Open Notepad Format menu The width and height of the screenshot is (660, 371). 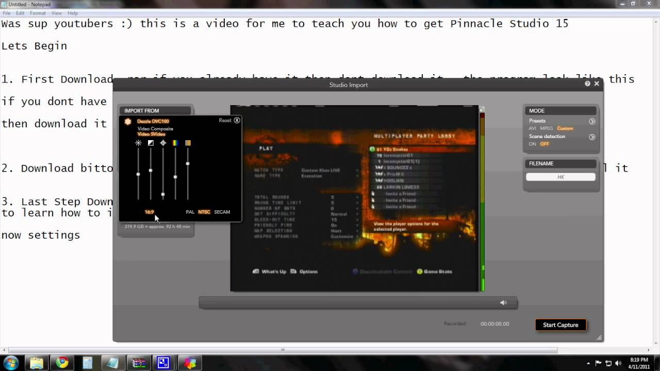(x=38, y=13)
